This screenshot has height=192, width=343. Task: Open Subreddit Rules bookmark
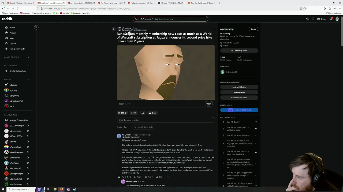tap(239, 92)
